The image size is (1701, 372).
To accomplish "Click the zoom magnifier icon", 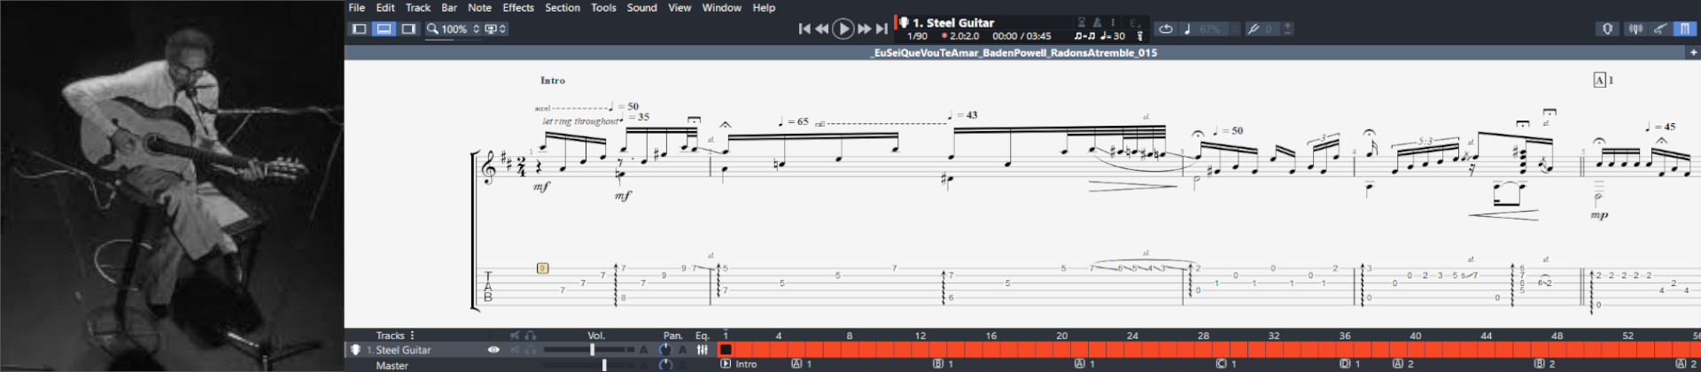I will [433, 28].
